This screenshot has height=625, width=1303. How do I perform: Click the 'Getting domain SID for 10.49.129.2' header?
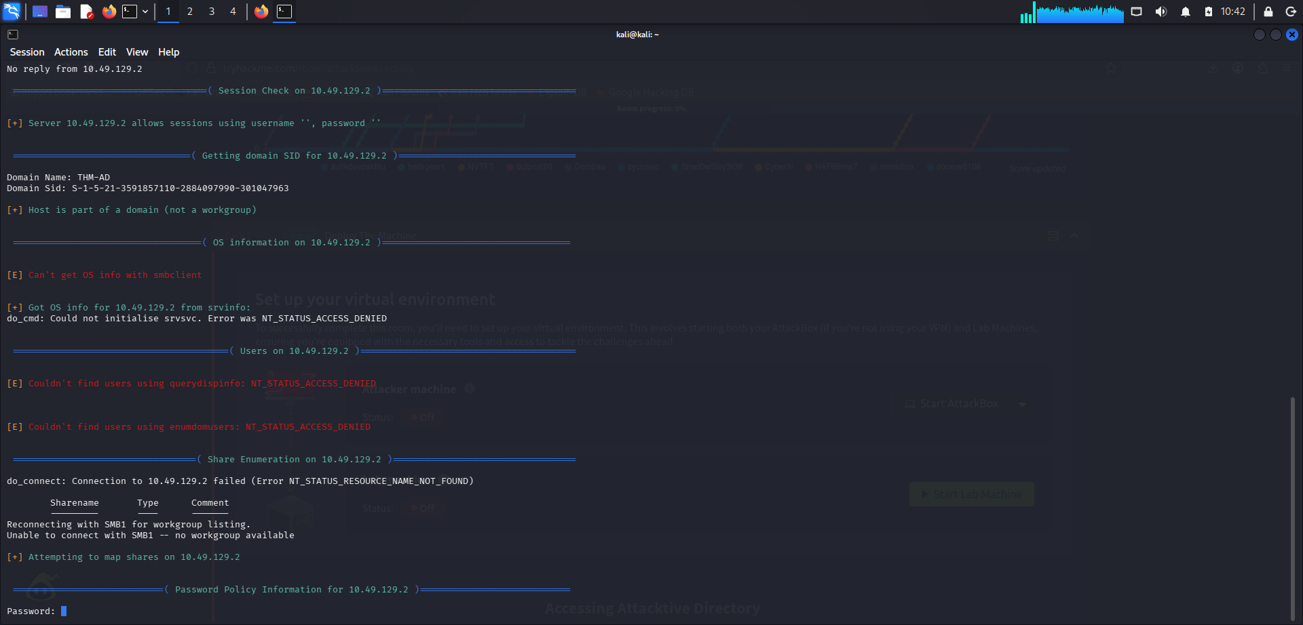tap(295, 156)
